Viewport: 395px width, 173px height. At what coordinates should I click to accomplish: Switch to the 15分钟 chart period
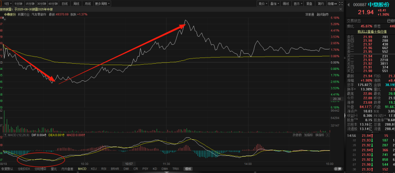[x=30, y=3]
